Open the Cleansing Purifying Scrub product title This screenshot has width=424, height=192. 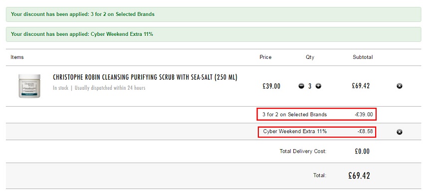pyautogui.click(x=145, y=77)
